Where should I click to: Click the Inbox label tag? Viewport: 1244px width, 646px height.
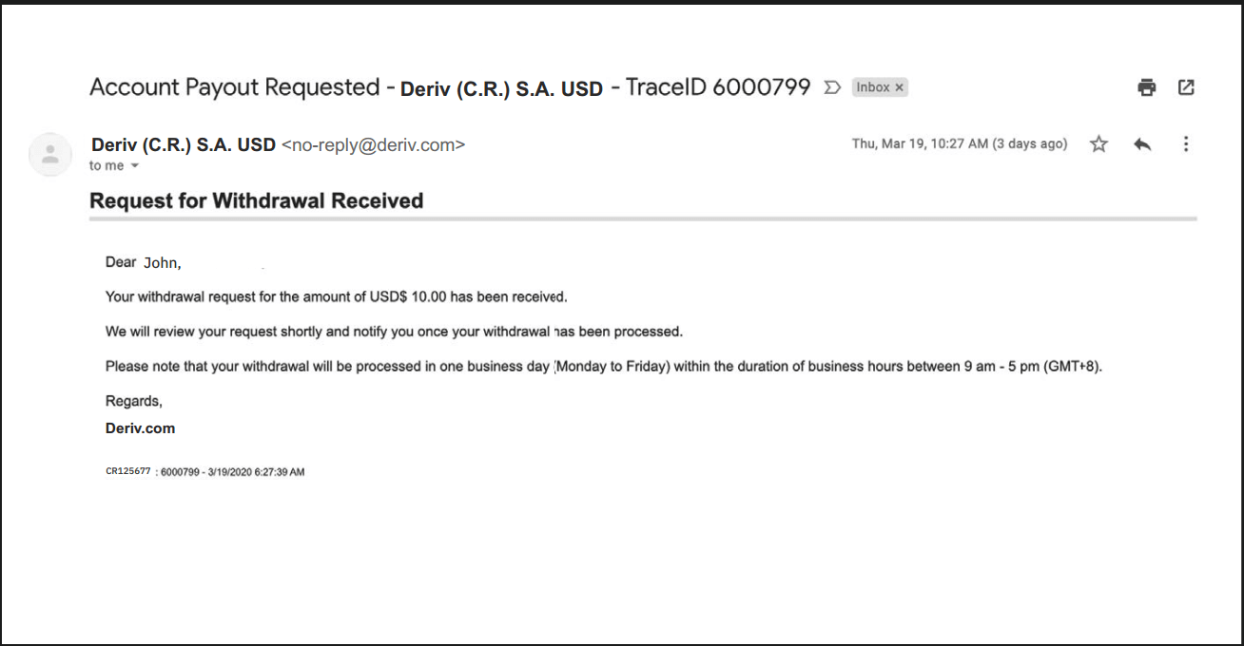pos(873,87)
